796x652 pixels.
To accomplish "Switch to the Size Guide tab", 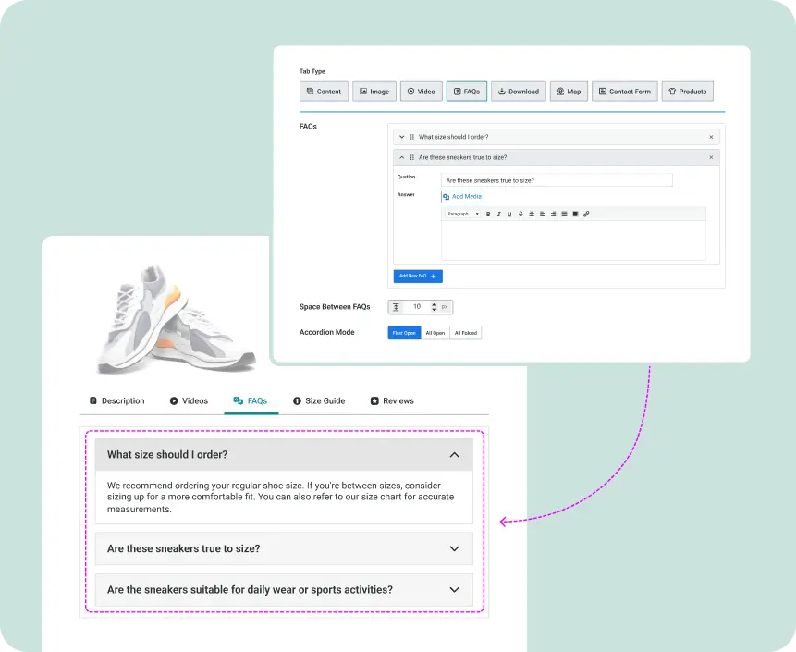I will click(319, 401).
